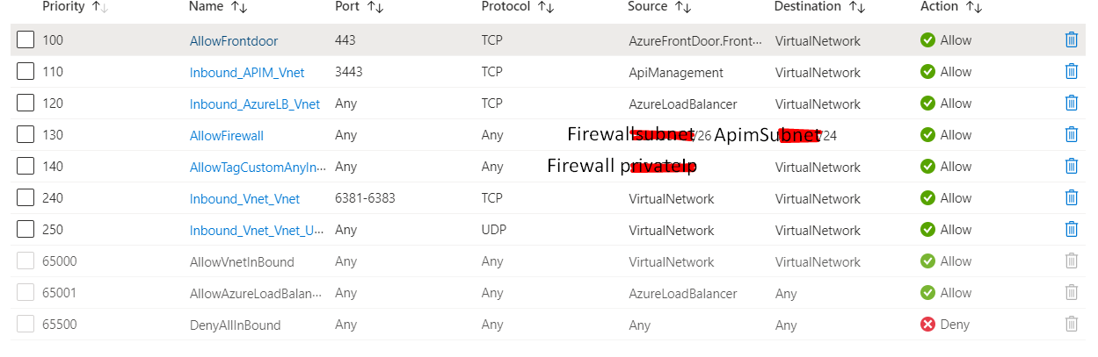Click red Deny icon on DenyAllInBound row

tap(927, 325)
